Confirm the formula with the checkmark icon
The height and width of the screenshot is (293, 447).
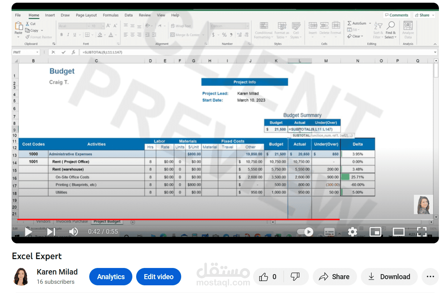[63, 52]
